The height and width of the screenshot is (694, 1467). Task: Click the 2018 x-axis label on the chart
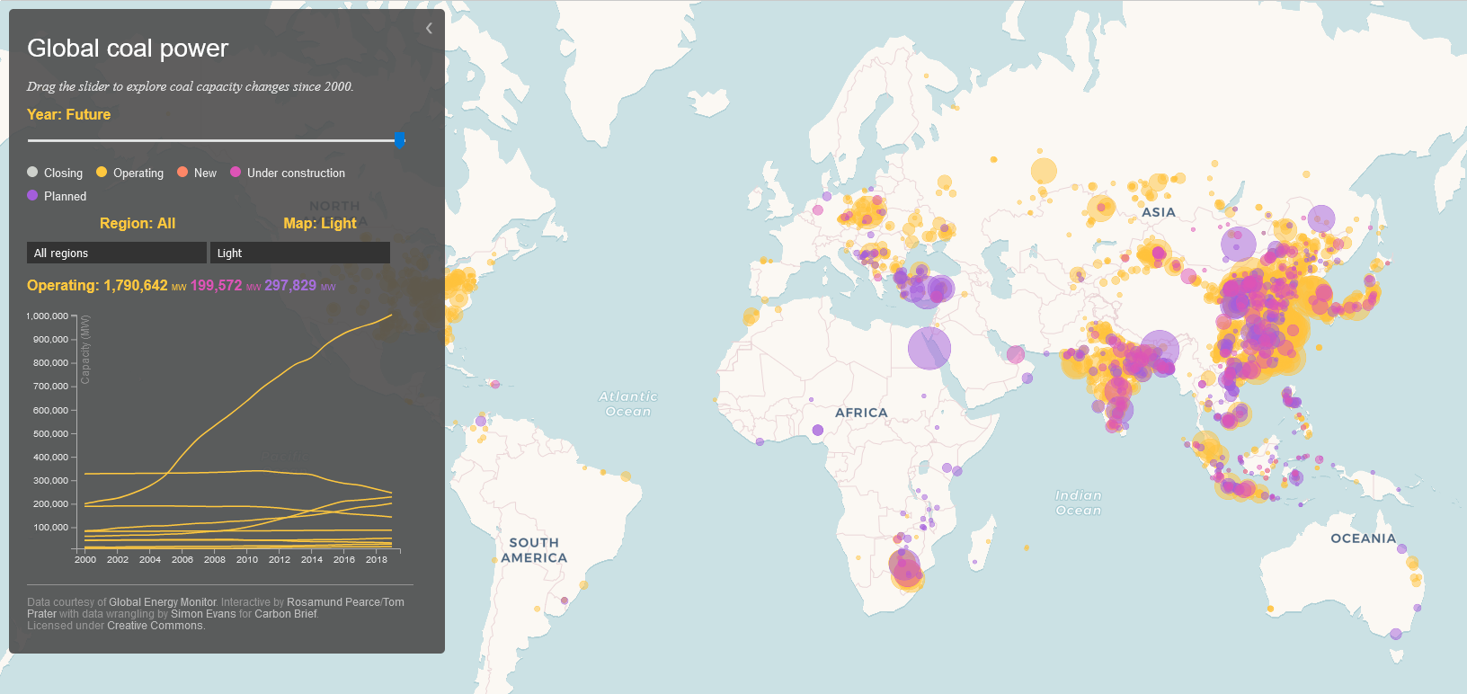[377, 559]
